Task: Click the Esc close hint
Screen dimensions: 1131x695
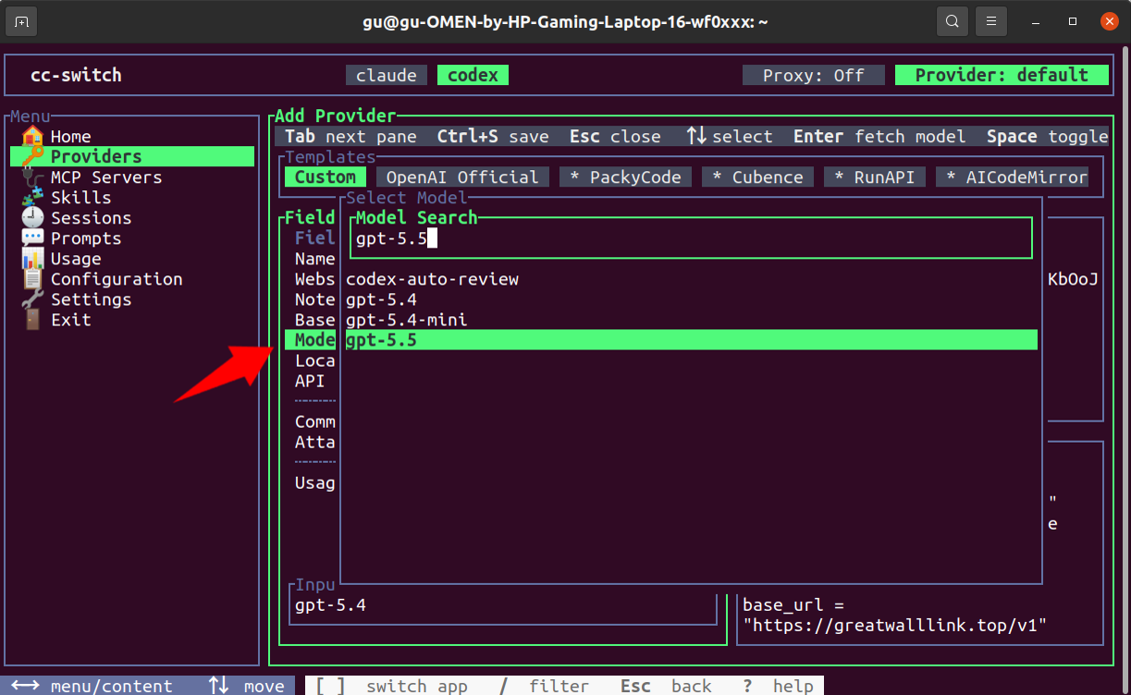Action: point(615,137)
